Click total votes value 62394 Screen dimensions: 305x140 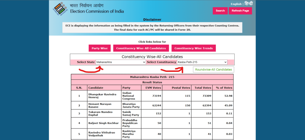click(207, 105)
